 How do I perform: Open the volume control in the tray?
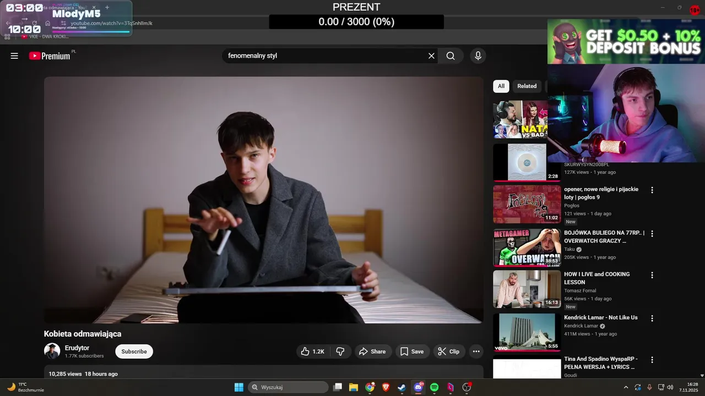coord(670,387)
